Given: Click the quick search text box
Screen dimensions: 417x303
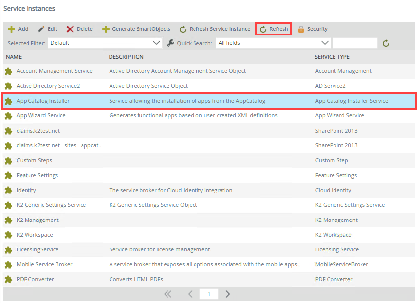Looking at the screenshot, I should click(355, 43).
